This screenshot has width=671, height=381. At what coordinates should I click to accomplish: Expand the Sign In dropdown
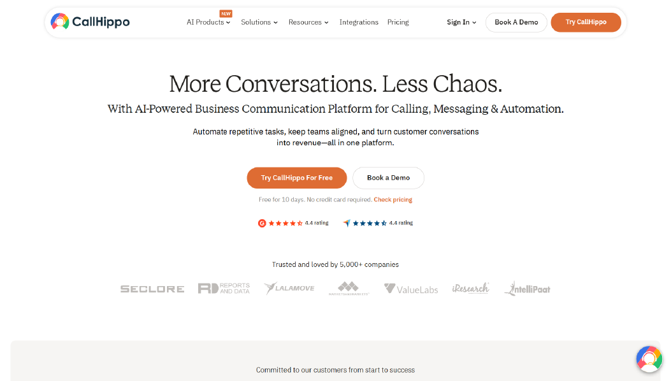click(x=461, y=22)
